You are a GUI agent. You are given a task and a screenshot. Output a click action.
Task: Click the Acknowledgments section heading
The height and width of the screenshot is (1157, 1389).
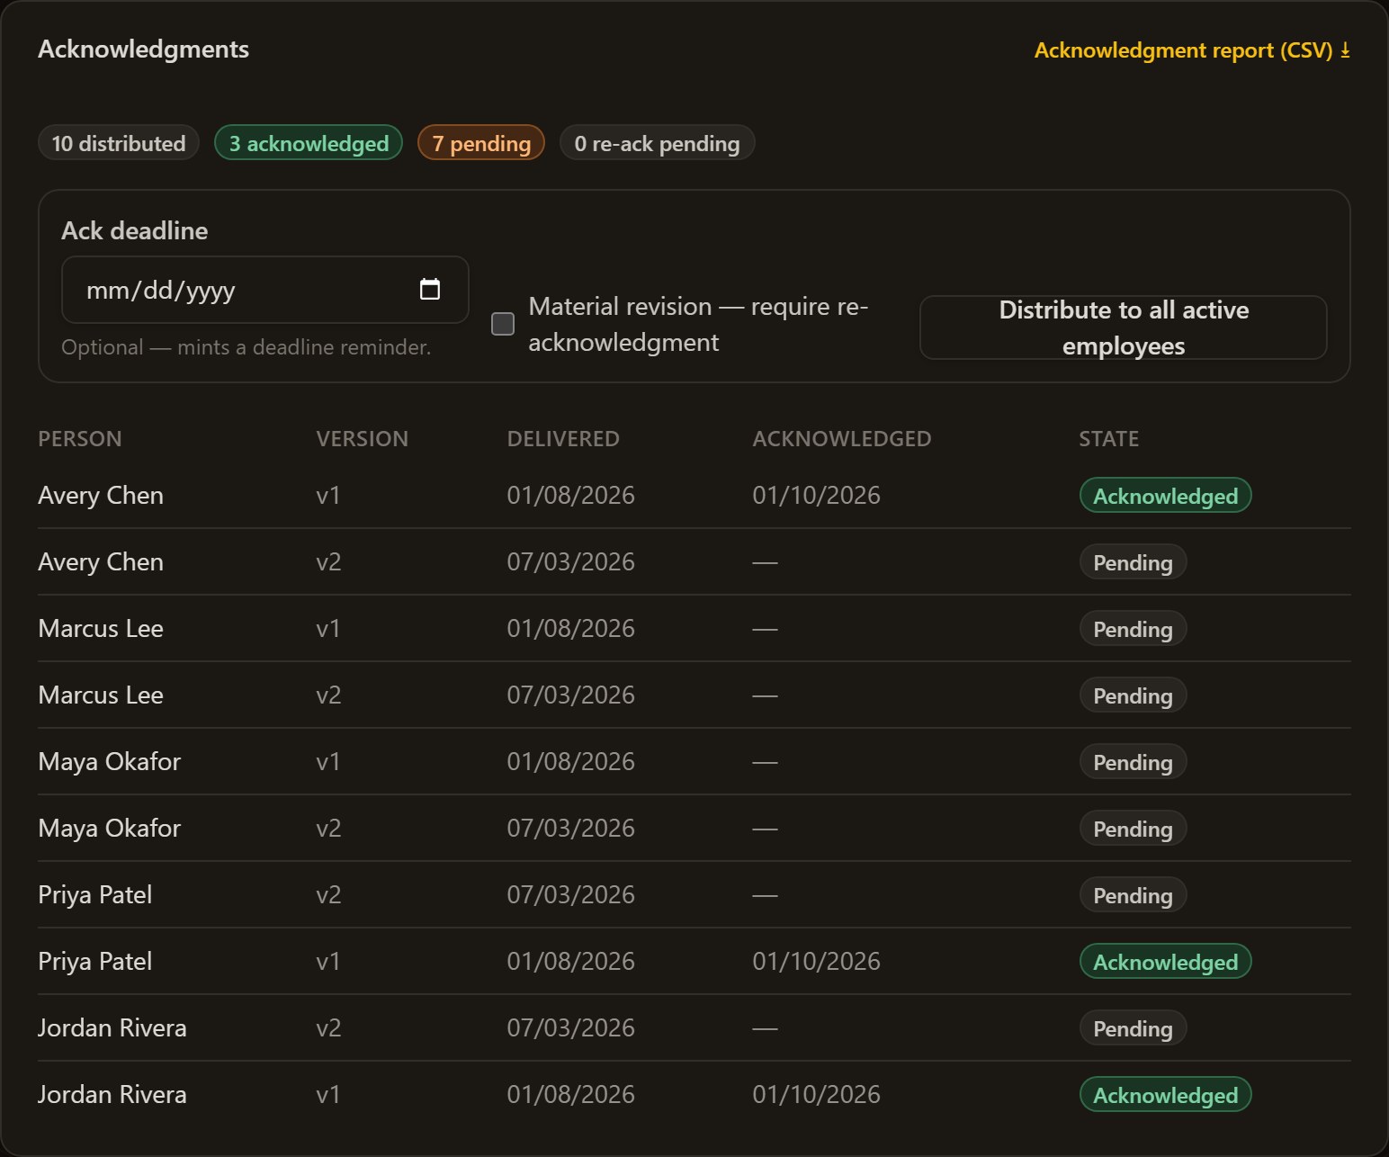point(143,49)
